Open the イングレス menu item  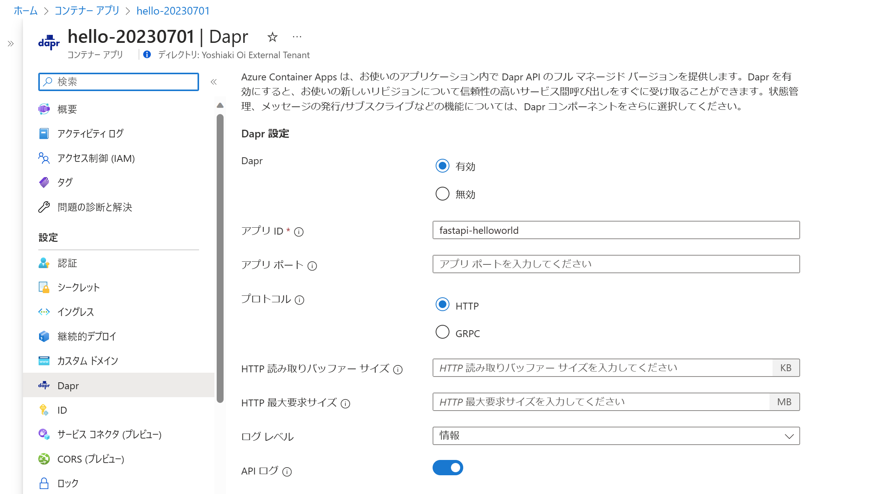(75, 312)
